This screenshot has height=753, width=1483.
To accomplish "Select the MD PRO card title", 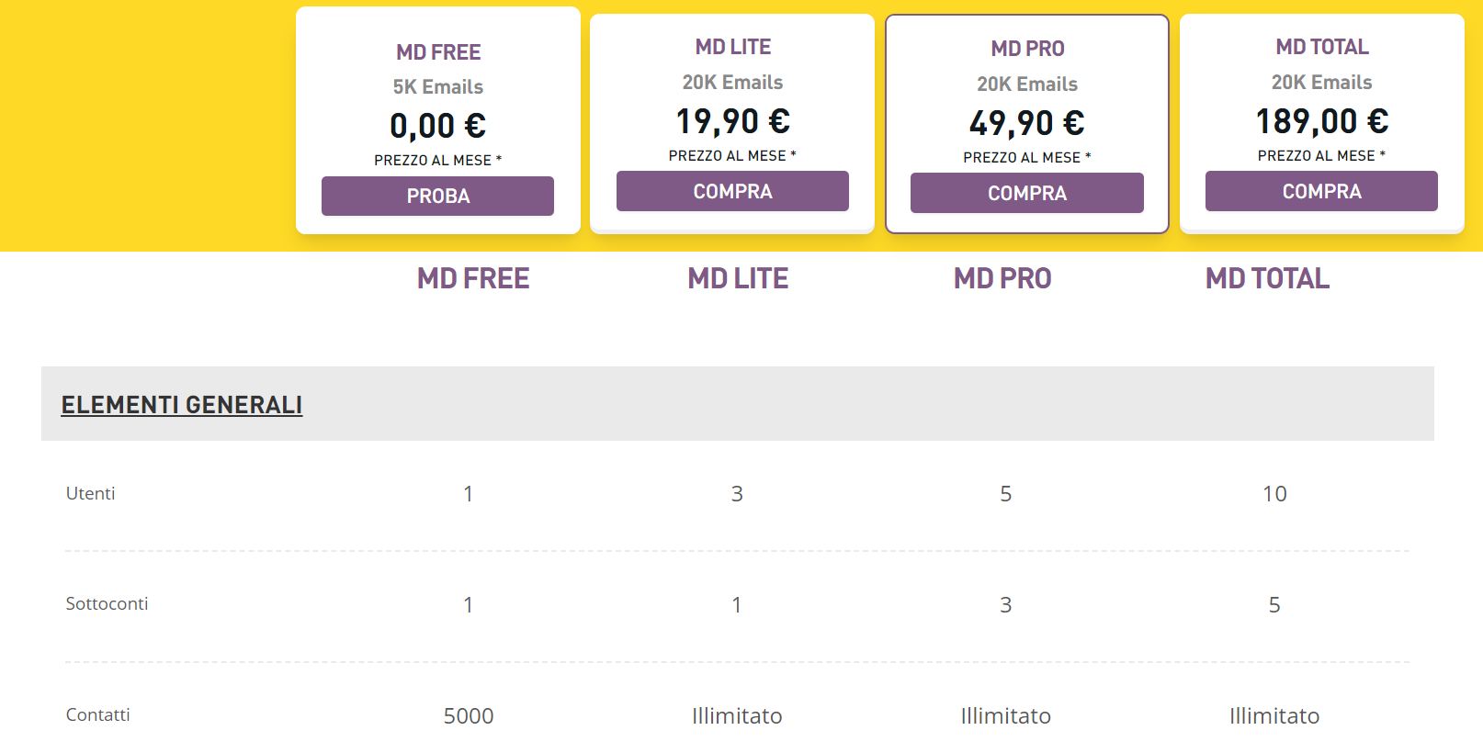I will click(x=1027, y=49).
